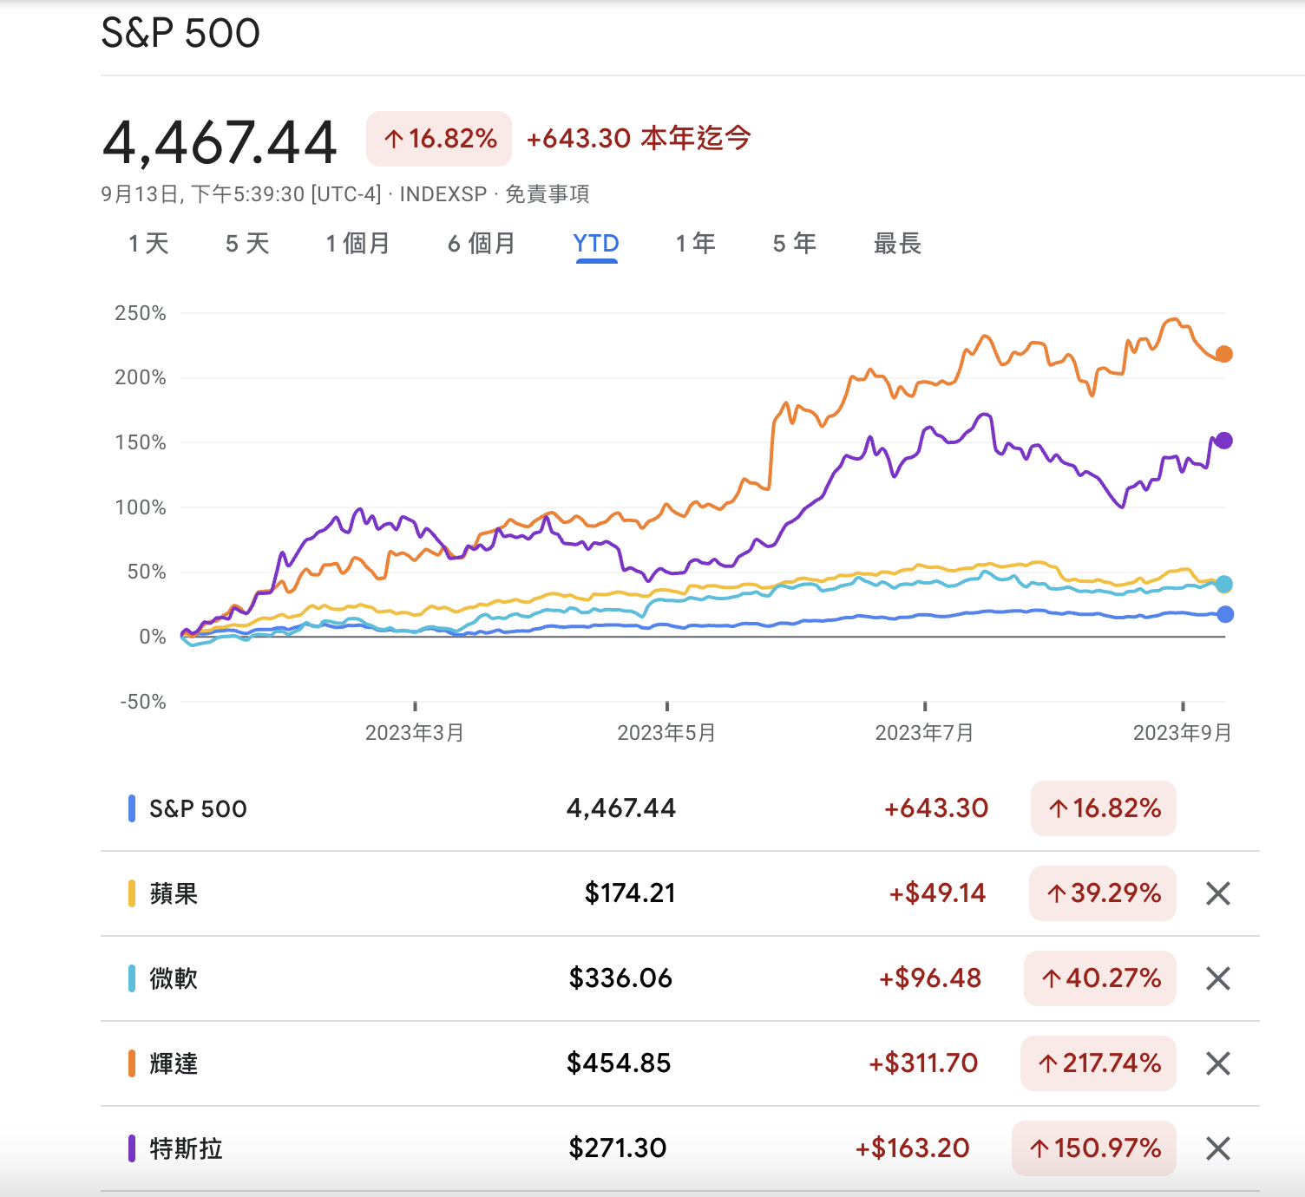
Task: Select the 1 天 time range tab
Action: pyautogui.click(x=148, y=244)
